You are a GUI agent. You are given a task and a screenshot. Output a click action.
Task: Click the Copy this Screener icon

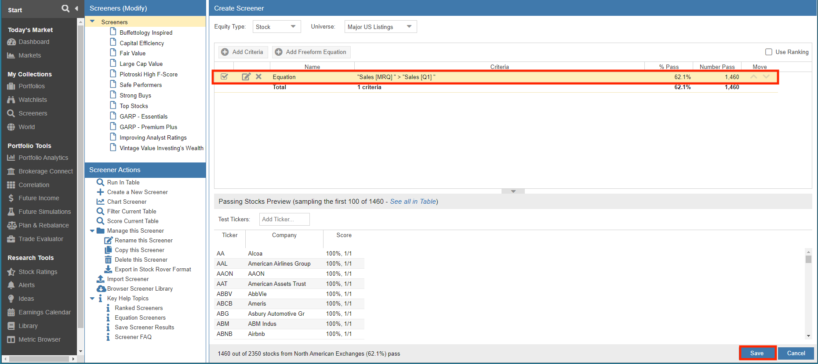click(x=108, y=250)
